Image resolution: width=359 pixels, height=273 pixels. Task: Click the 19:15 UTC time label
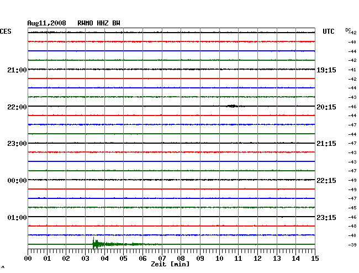click(x=326, y=70)
